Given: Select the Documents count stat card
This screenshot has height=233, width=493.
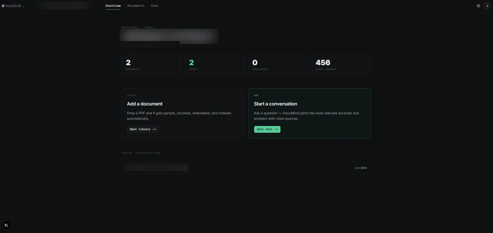Looking at the screenshot, I should coord(151,65).
